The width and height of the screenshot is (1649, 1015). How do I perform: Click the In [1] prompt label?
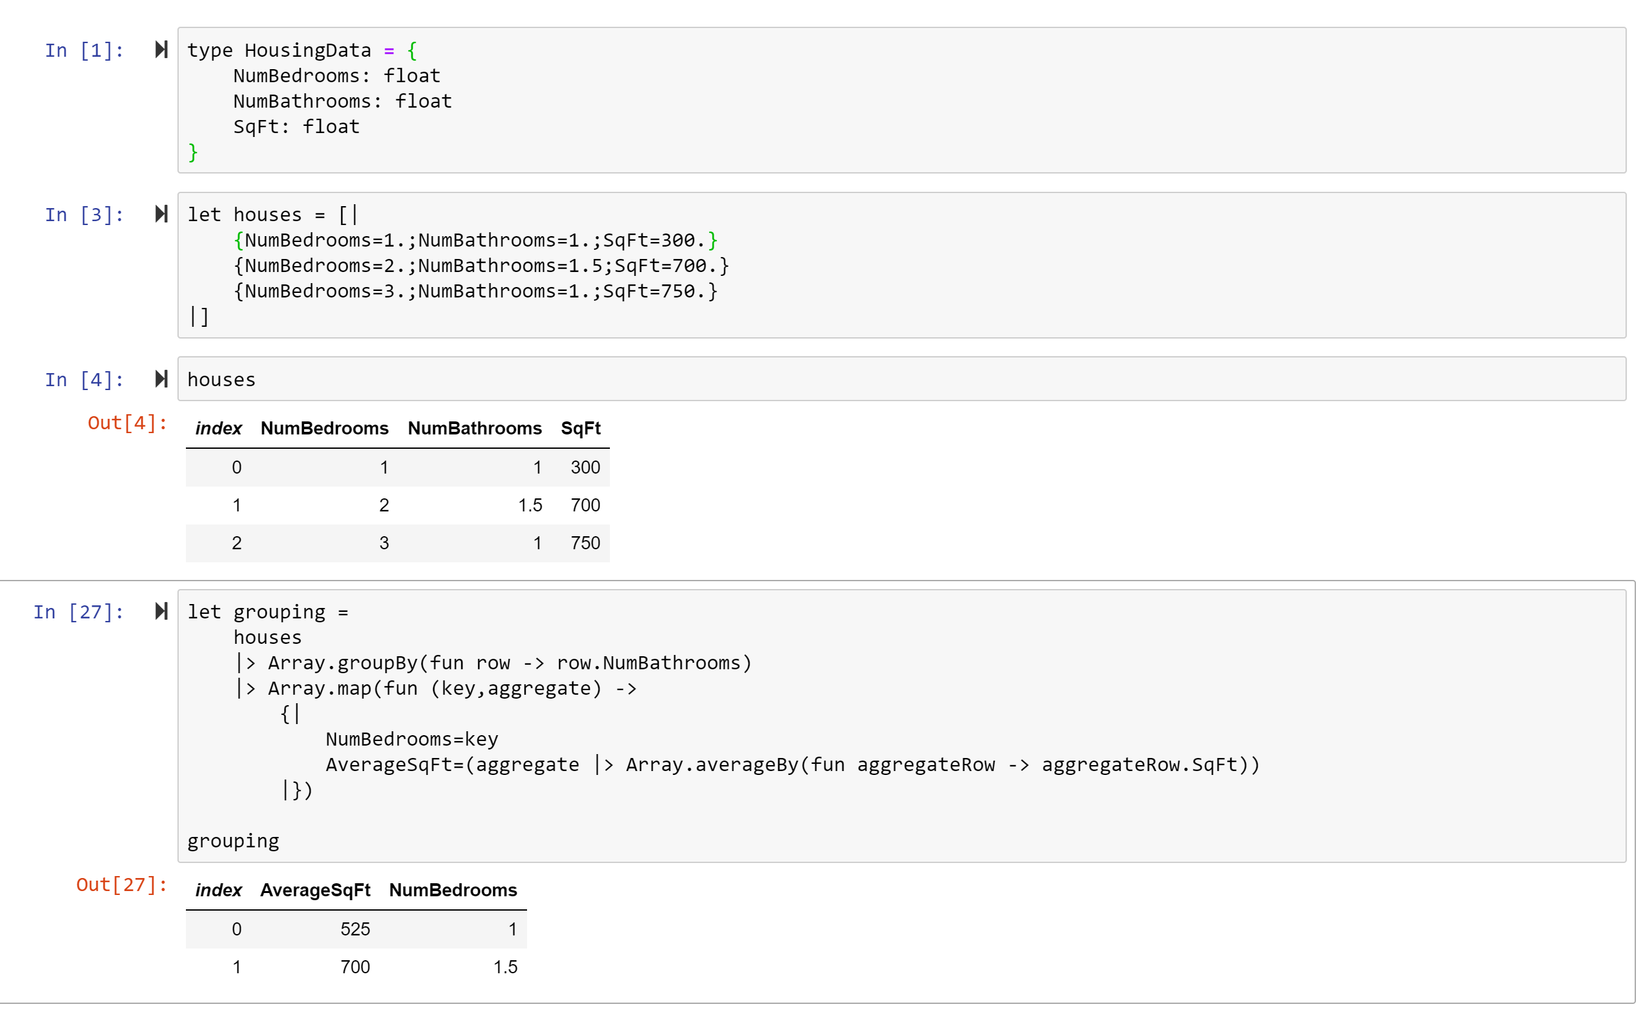84,50
